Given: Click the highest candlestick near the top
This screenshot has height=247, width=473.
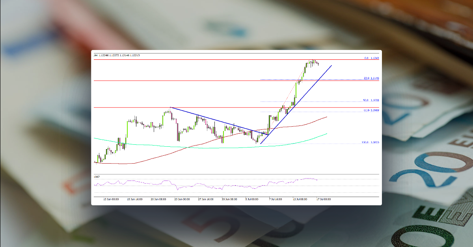Looking at the screenshot, I should coord(311,61).
